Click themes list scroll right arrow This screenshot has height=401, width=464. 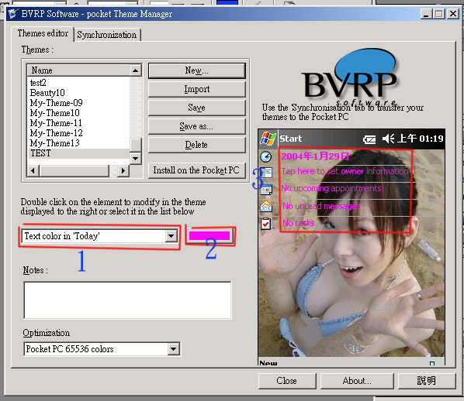pyautogui.click(x=123, y=170)
